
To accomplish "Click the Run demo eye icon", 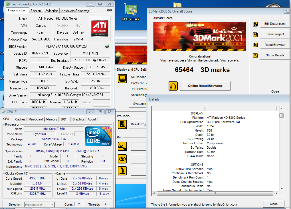I will point(122,159).
